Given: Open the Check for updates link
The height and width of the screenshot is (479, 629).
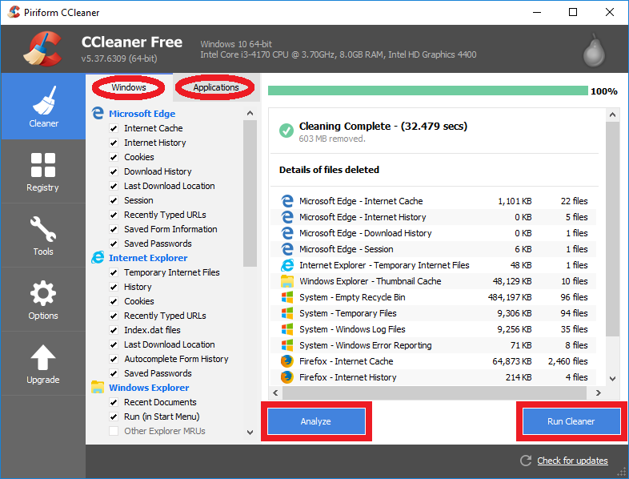Looking at the screenshot, I should point(572,461).
